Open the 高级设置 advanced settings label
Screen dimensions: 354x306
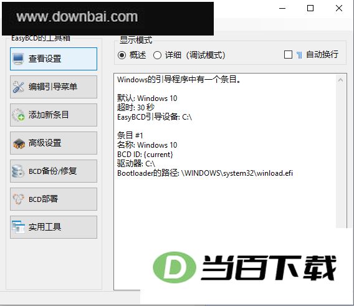[x=45, y=143]
